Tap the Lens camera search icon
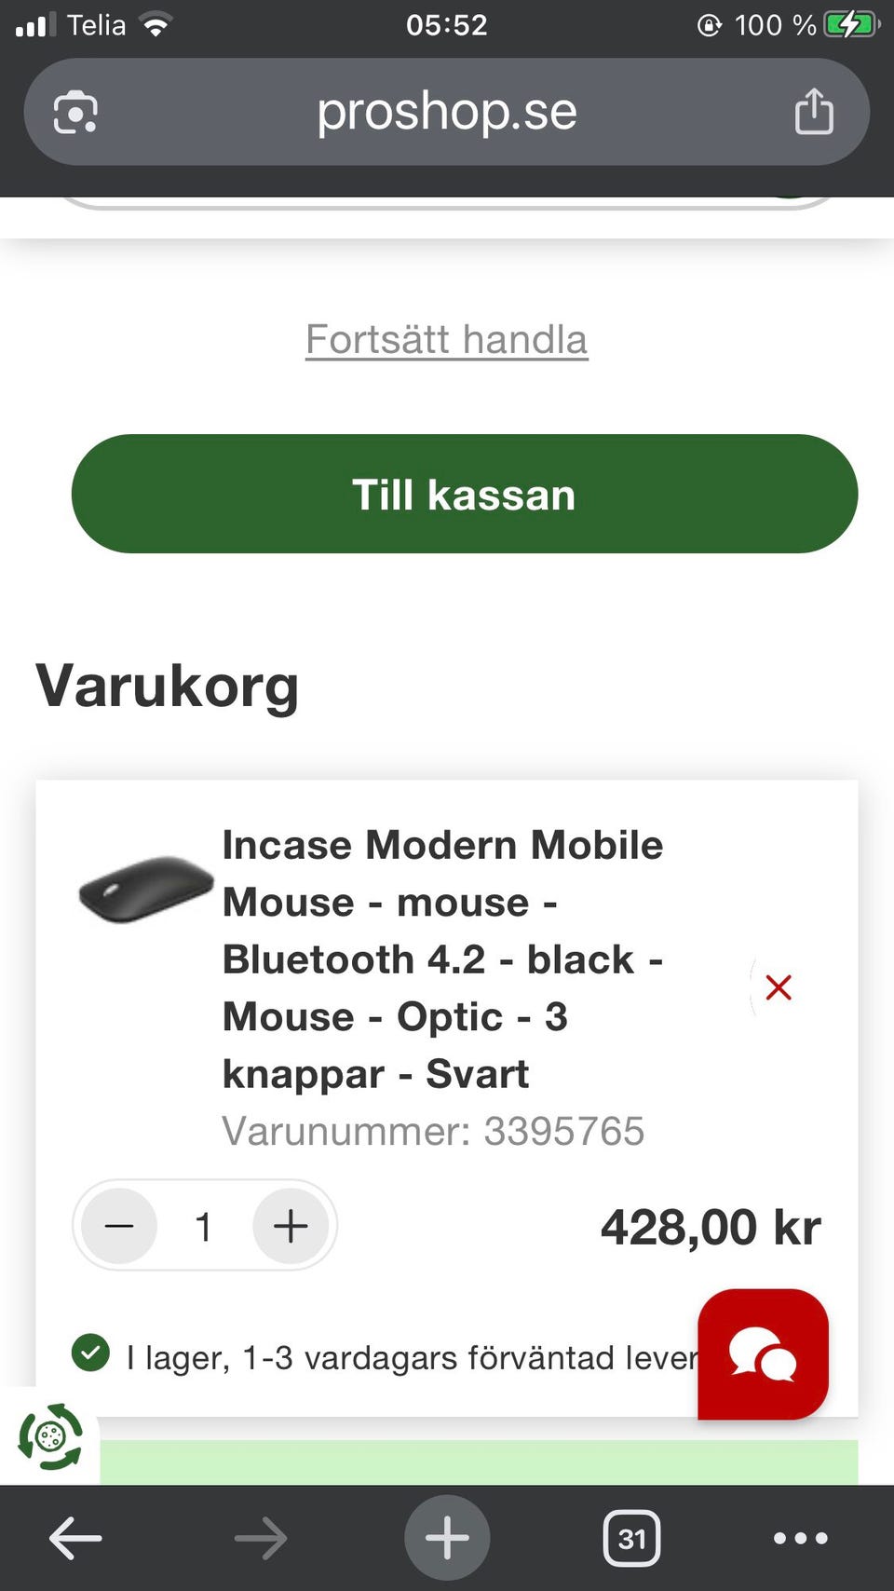The image size is (894, 1591). (x=75, y=113)
